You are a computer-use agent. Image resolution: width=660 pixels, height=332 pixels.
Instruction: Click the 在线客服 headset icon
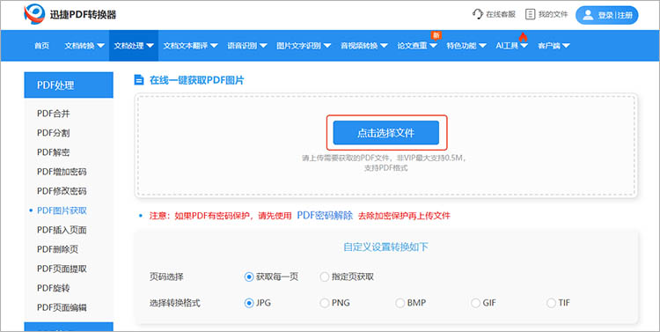[x=478, y=14]
